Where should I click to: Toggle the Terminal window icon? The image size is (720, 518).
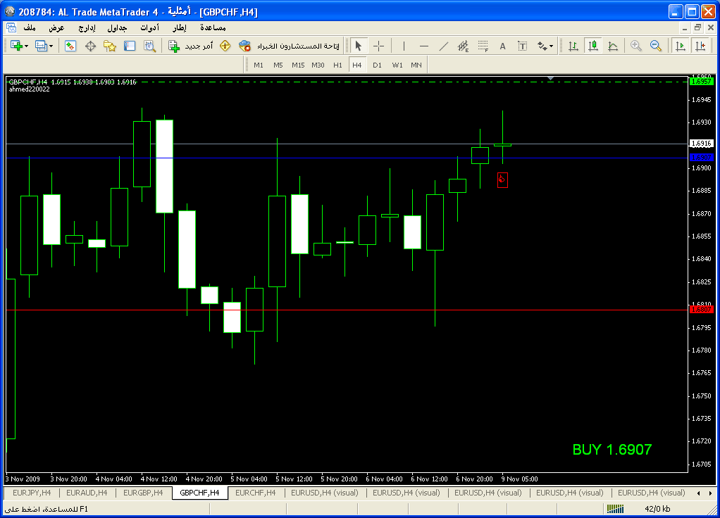click(130, 46)
